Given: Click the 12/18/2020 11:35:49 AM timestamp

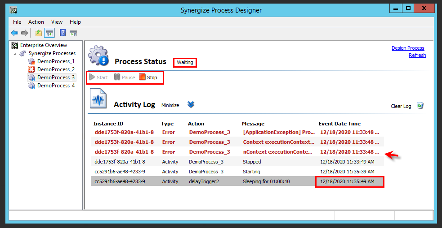Looking at the screenshot, I should 347,182.
